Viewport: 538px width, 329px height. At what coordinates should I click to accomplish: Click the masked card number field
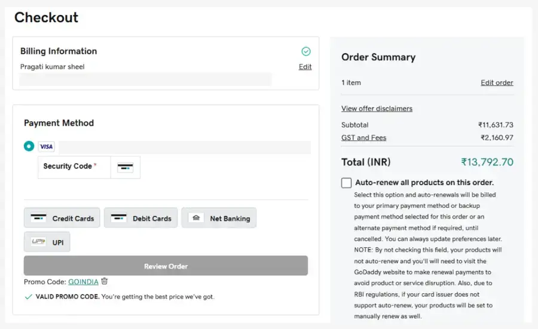185,147
